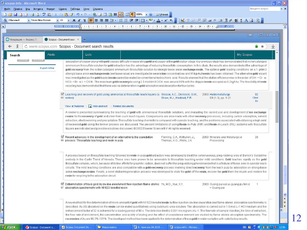
Task: Click the Print icon in Word toolbar
Action: (32, 14)
